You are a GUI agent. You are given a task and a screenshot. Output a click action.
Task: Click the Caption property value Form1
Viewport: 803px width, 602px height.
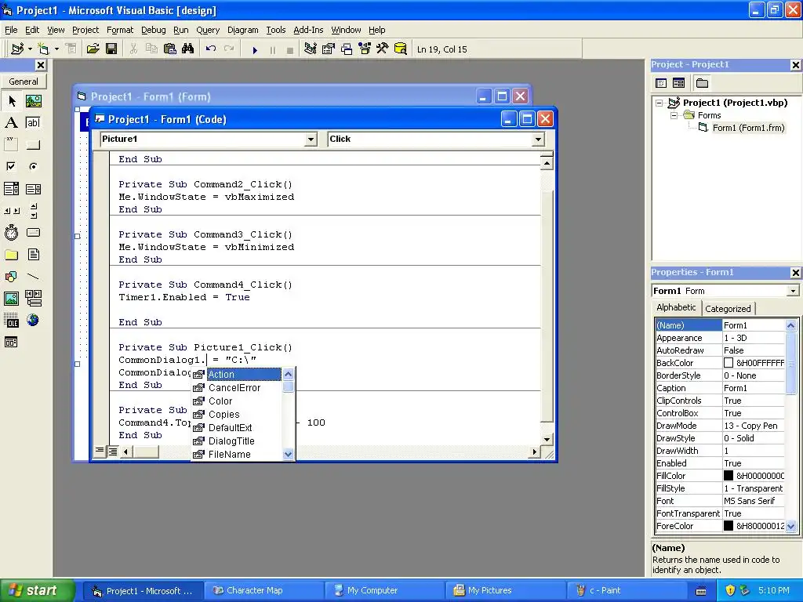point(754,388)
